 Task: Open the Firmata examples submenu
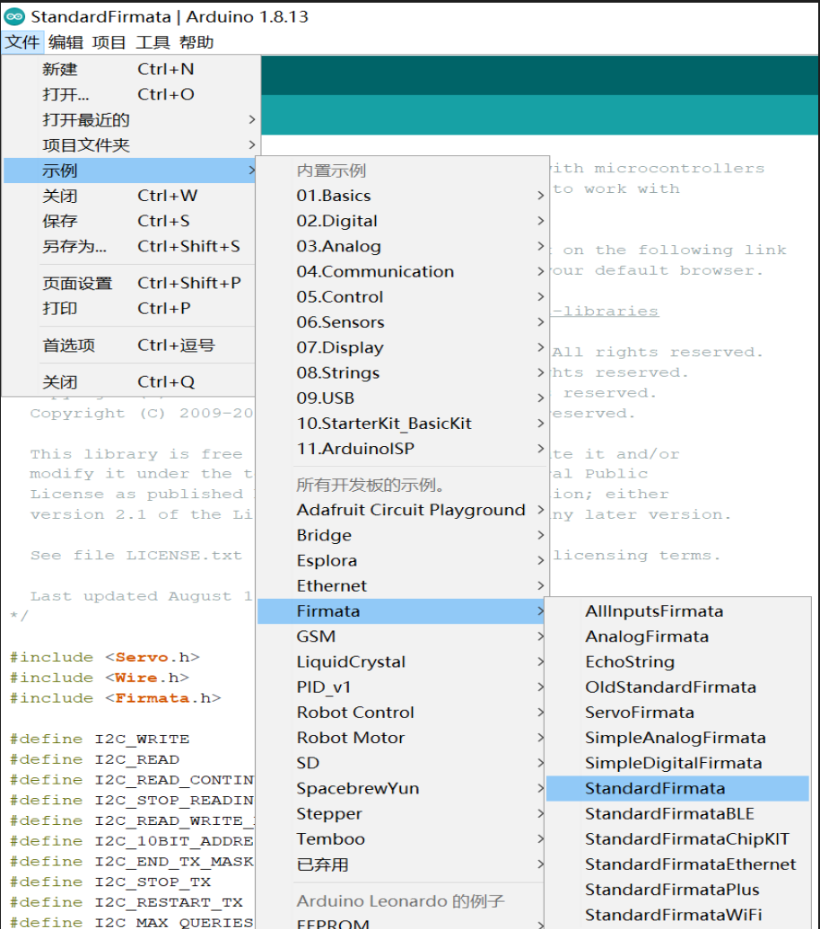point(329,610)
